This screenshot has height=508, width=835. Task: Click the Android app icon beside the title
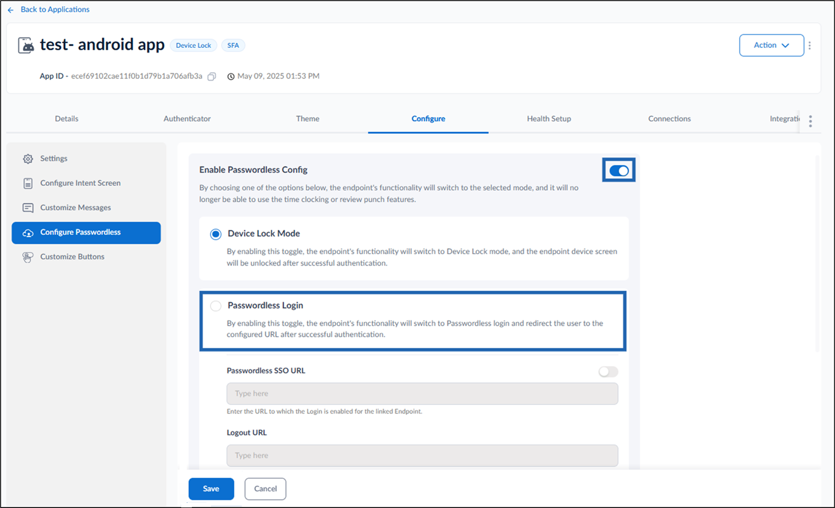26,45
